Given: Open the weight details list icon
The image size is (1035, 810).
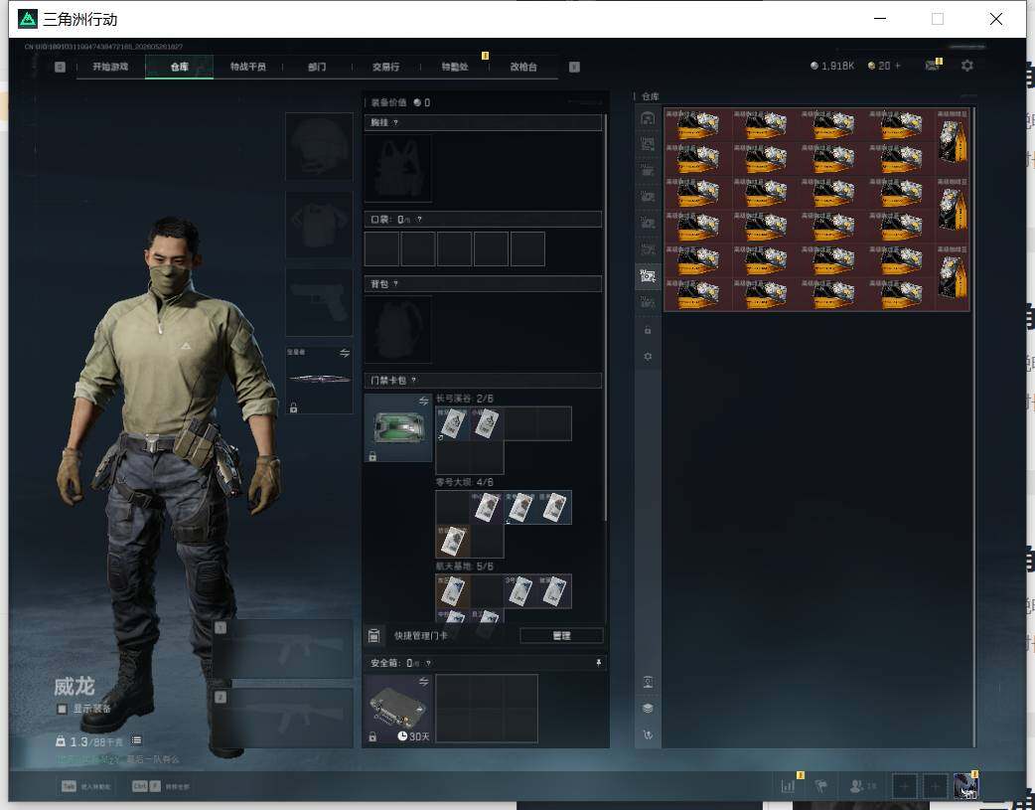Looking at the screenshot, I should coord(136,740).
